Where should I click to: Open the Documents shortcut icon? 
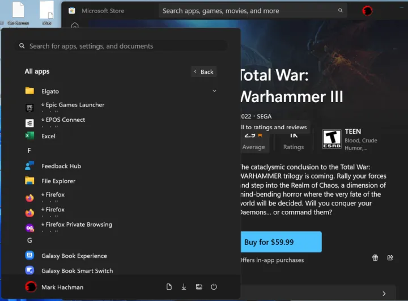coord(169,287)
